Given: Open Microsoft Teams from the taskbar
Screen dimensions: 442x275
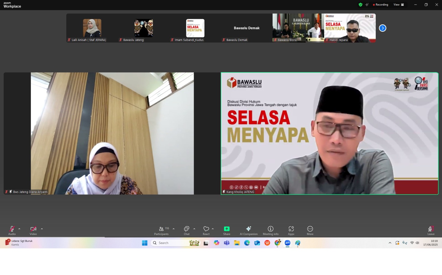Looking at the screenshot, I should click(227, 243).
